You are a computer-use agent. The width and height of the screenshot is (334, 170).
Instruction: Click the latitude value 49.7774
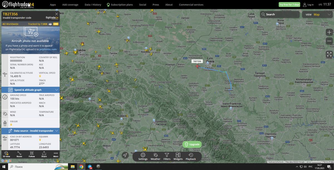pos(15,147)
